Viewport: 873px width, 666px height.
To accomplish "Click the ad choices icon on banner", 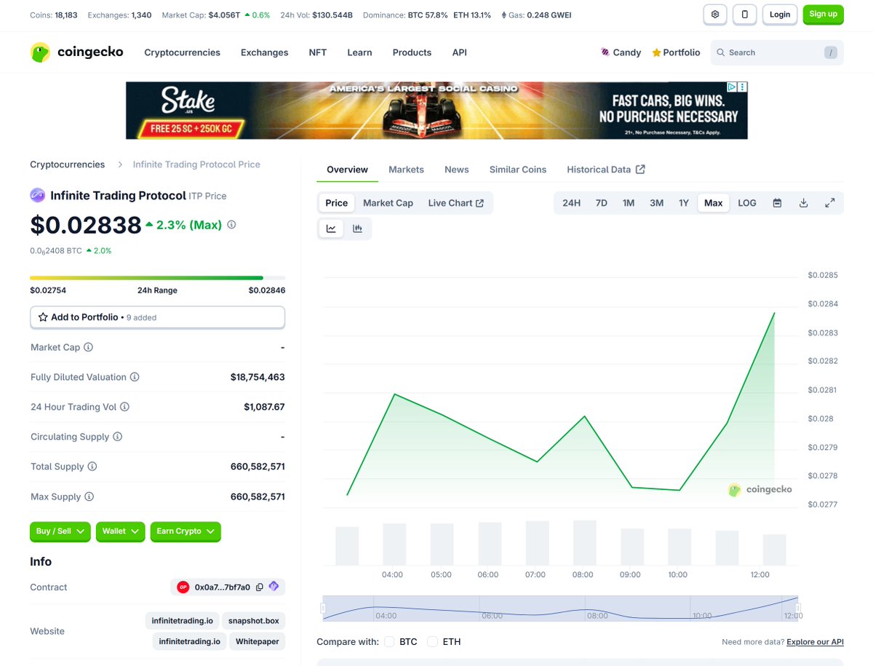I will coord(733,87).
